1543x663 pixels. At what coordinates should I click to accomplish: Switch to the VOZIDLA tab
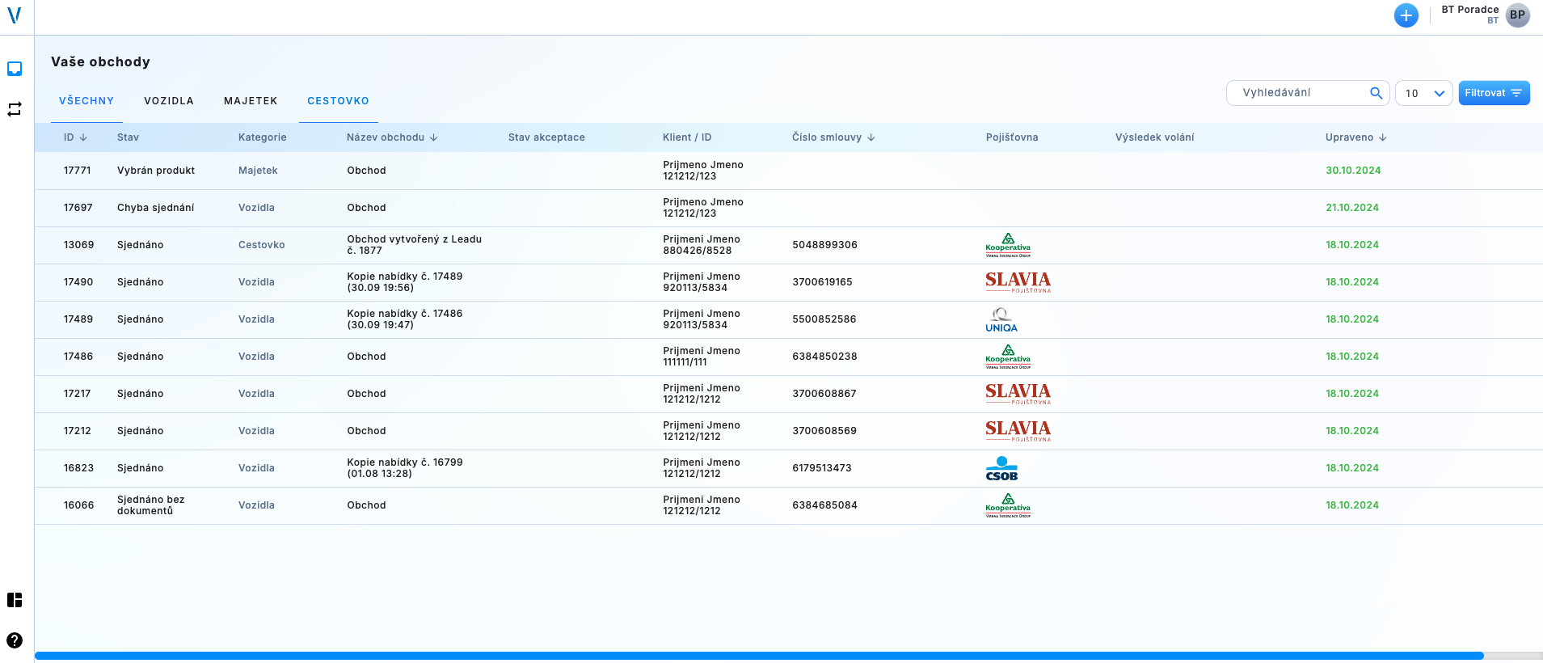169,101
